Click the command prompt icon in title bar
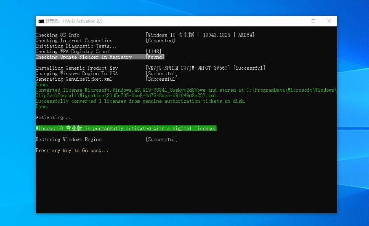Viewport: 369px width, 226px height. [x=41, y=21]
